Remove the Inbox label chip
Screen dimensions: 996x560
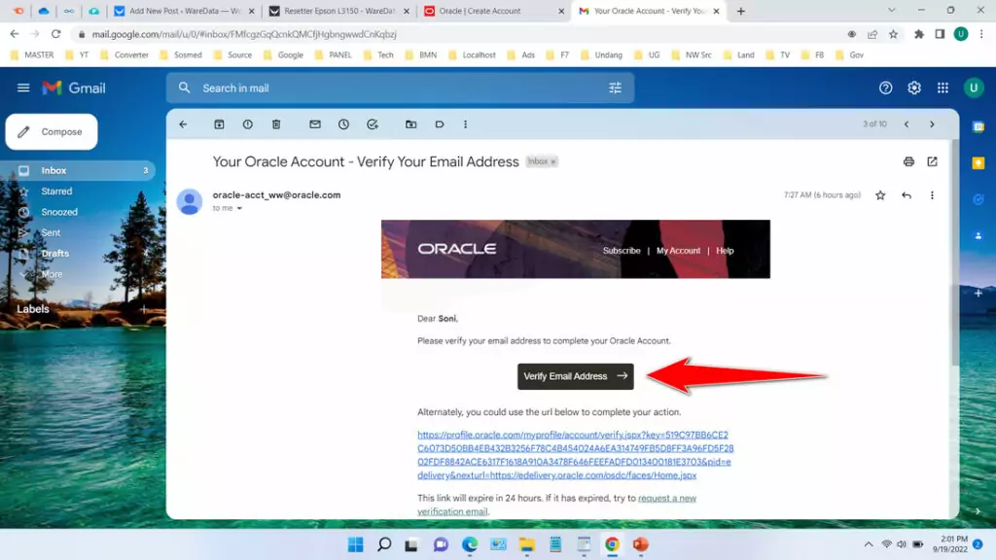553,162
